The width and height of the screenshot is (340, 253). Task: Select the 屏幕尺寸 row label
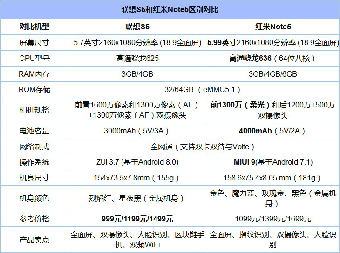click(34, 42)
